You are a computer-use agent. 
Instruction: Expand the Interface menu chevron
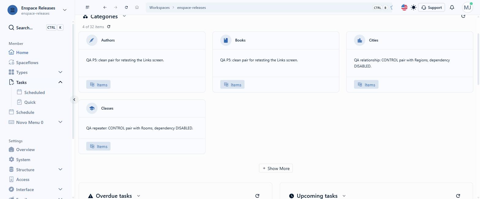(60, 190)
